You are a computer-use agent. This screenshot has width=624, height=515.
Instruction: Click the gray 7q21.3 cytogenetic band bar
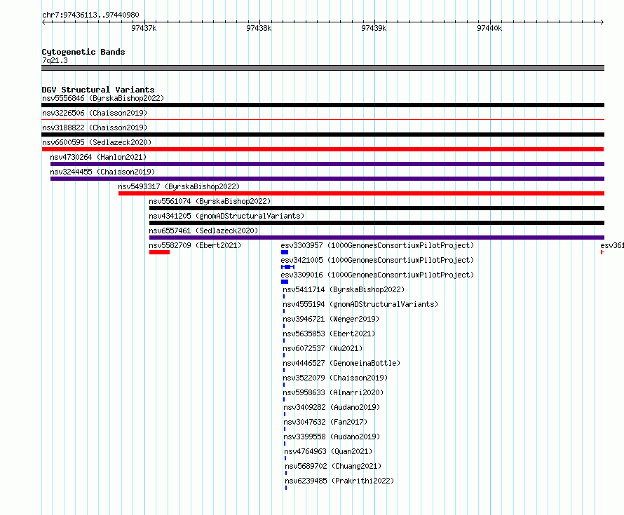click(323, 68)
